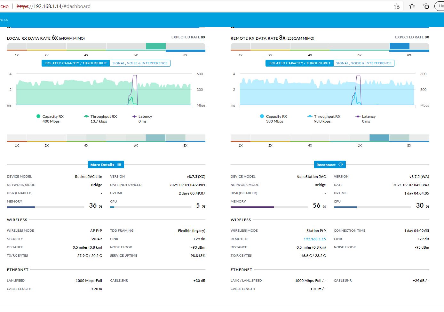
Task: Click the remote RX data rate 8X bar
Action: point(330,47)
